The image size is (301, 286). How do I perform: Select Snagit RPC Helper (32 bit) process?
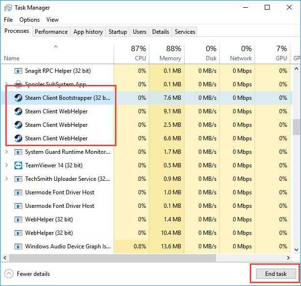[x=58, y=71]
